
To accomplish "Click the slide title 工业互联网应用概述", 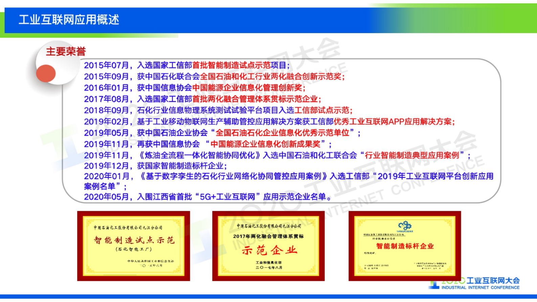I will point(69,20).
